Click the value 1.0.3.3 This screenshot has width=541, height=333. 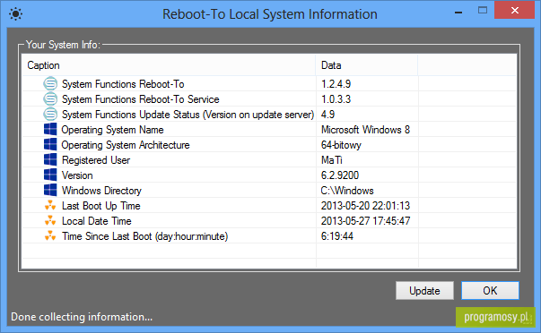click(x=336, y=99)
